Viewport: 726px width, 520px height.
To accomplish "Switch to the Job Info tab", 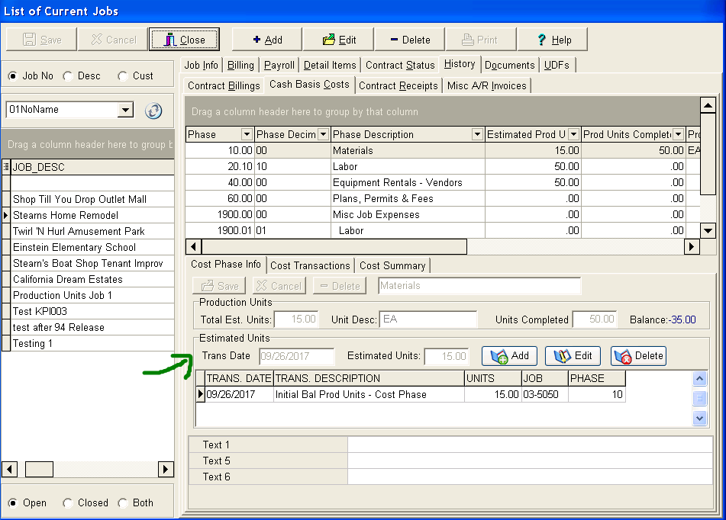I will (x=202, y=66).
